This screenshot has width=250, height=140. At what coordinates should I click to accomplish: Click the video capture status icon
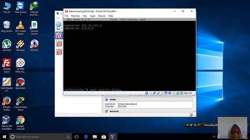170,93
